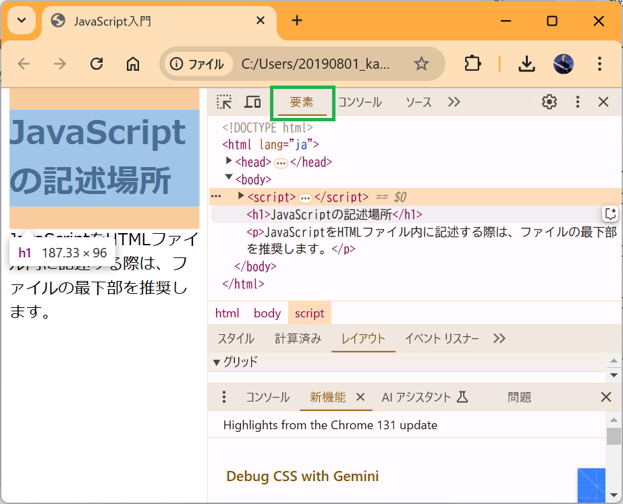
Task: Switch to the スタイル tab
Action: click(236, 338)
